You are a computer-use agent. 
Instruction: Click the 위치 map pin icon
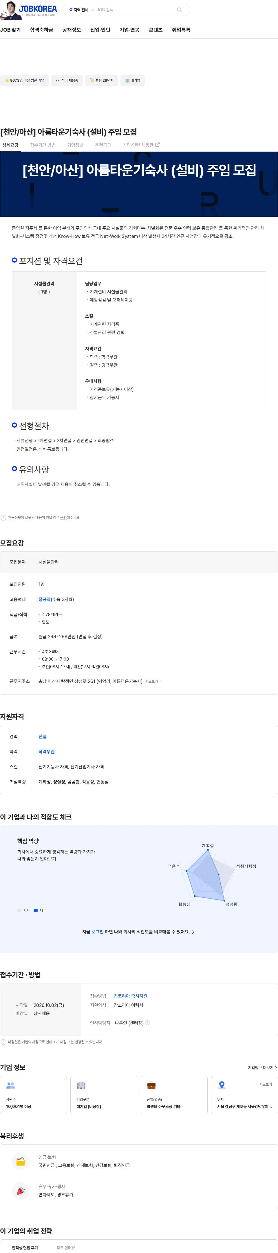click(222, 1085)
